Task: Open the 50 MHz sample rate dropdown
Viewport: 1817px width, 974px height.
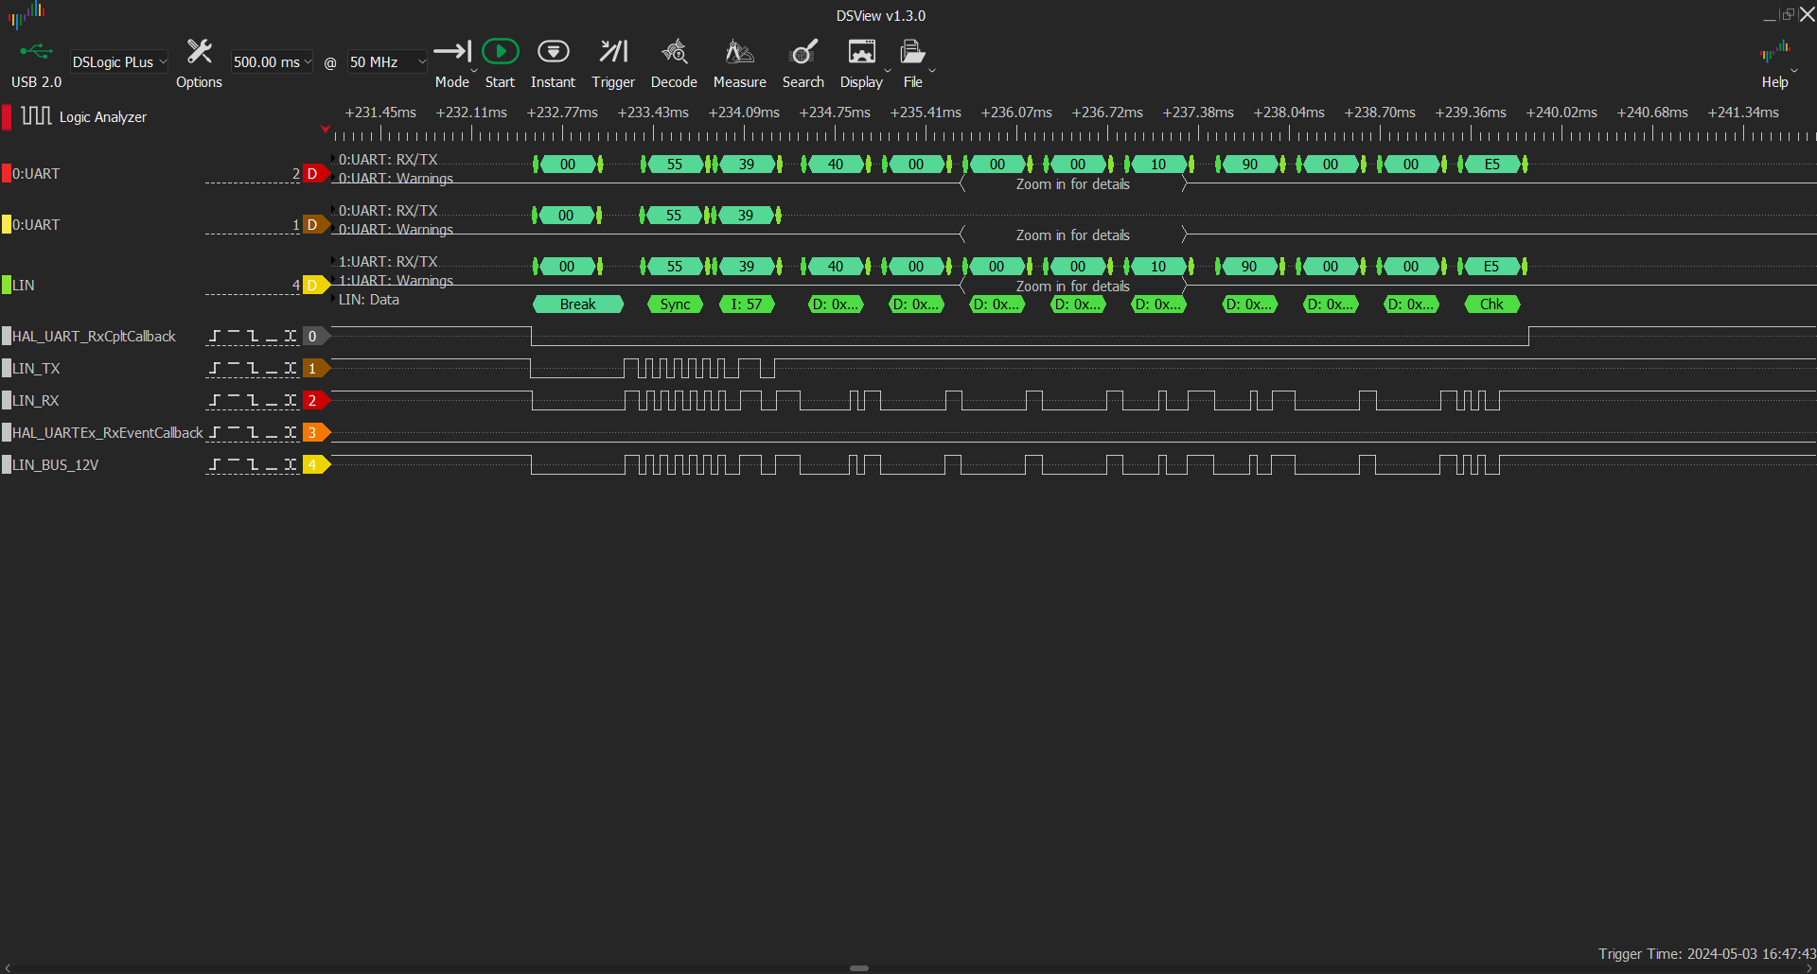Action: (x=387, y=62)
